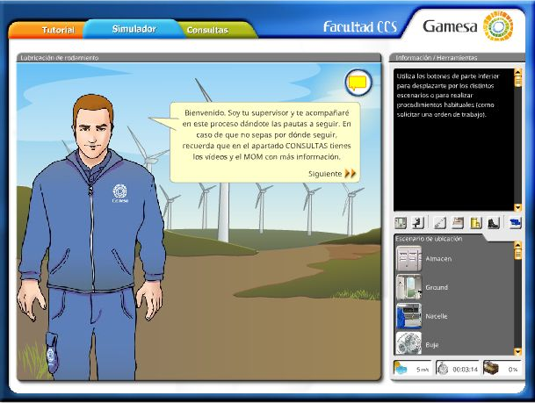Click the supervisor character
The image size is (535, 403).
(91, 237)
